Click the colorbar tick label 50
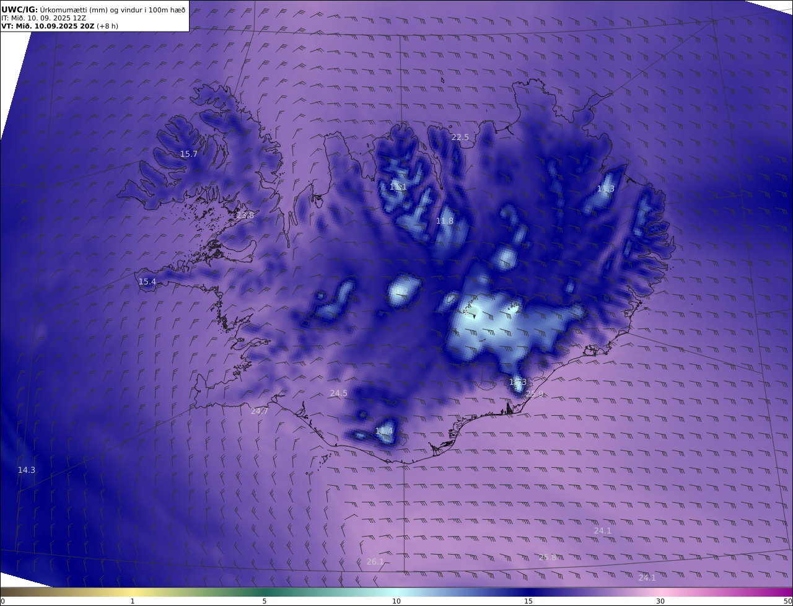Screen dimensions: 793x606 [x=787, y=602]
